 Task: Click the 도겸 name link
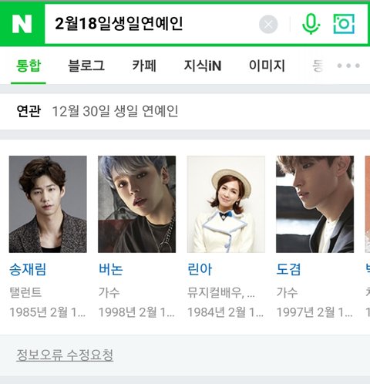[288, 270]
